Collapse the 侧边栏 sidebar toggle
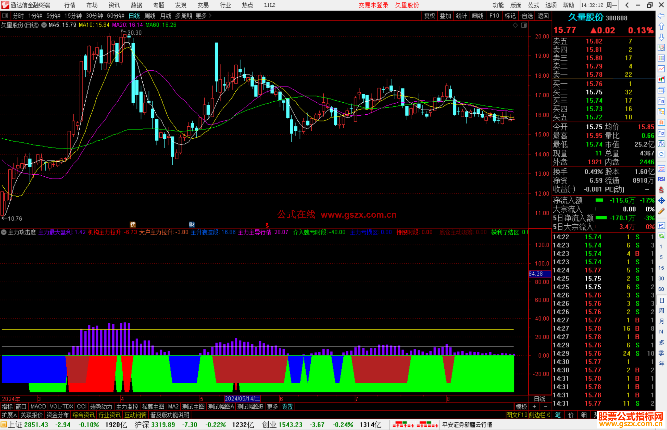The image size is (667, 430). tap(540, 415)
